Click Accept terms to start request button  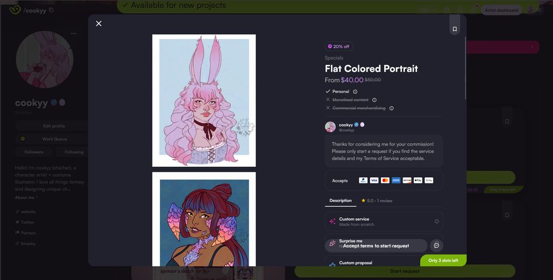click(x=376, y=246)
